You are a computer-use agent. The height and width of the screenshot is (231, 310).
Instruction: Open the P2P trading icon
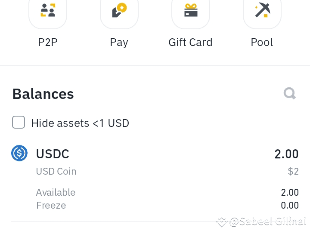click(48, 11)
